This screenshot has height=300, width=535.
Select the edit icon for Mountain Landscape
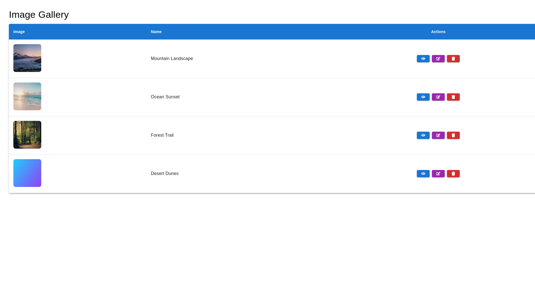tap(438, 59)
